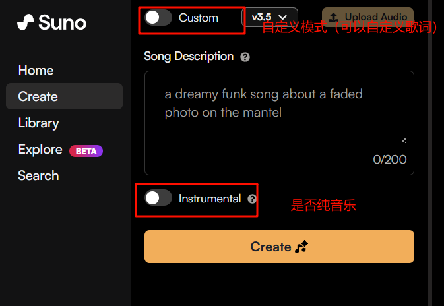The image size is (444, 306).
Task: Click the textarea resize handle icon
Action: (x=404, y=140)
